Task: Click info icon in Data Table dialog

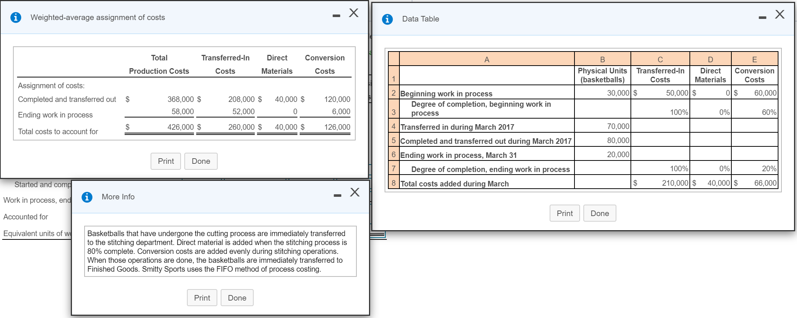Action: tap(387, 19)
